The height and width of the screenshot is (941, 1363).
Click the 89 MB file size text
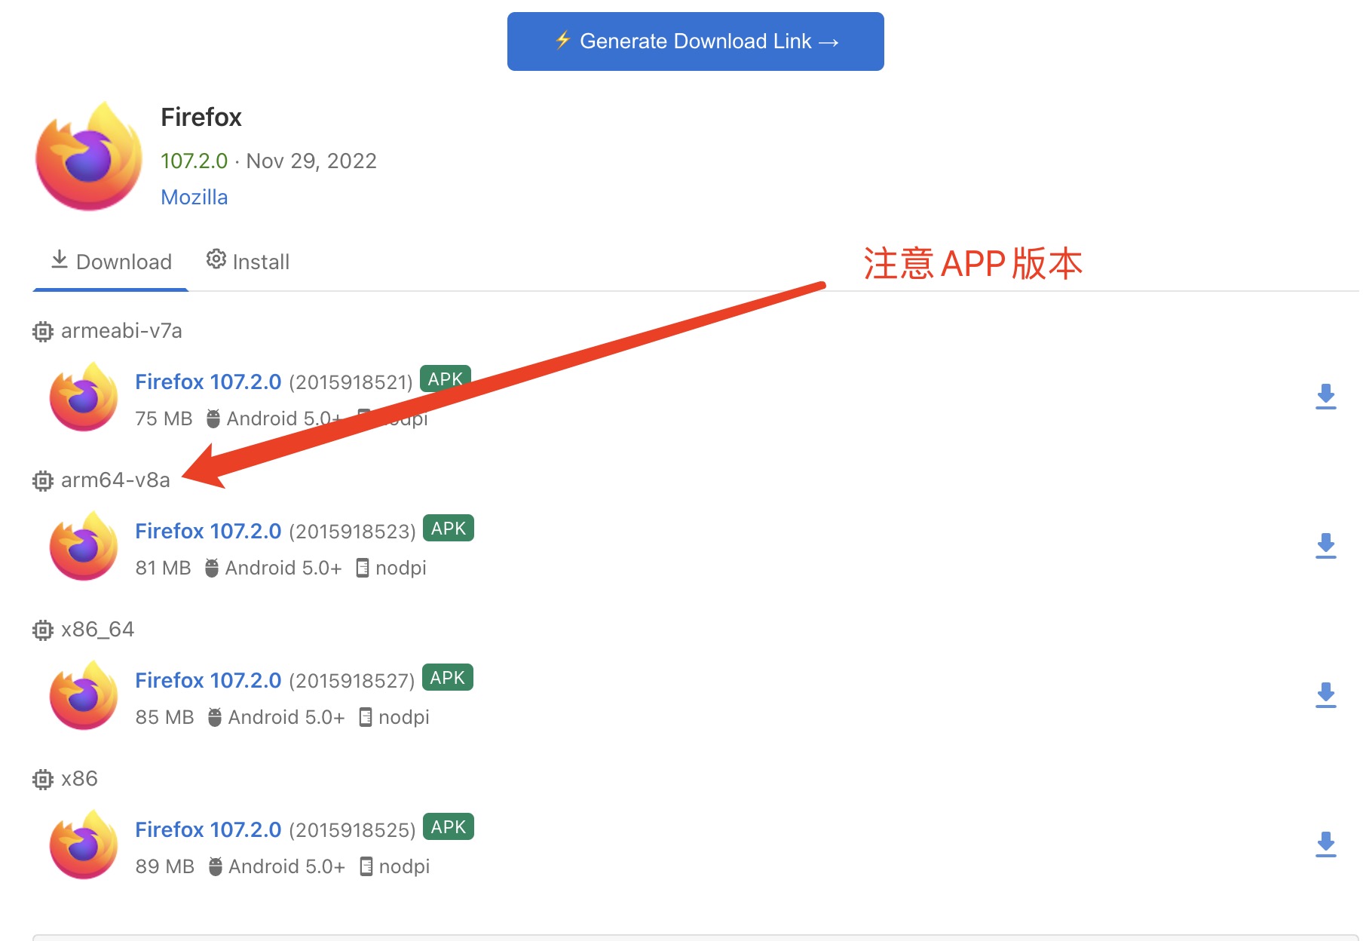pos(164,866)
